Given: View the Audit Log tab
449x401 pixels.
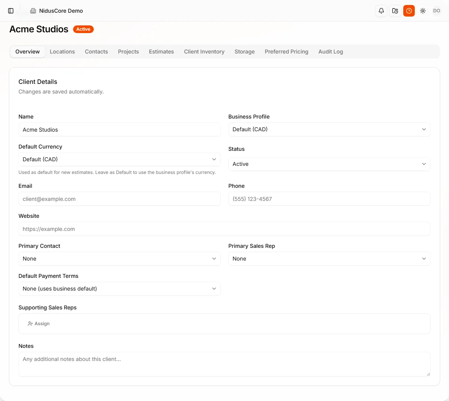Looking at the screenshot, I should click(x=331, y=52).
